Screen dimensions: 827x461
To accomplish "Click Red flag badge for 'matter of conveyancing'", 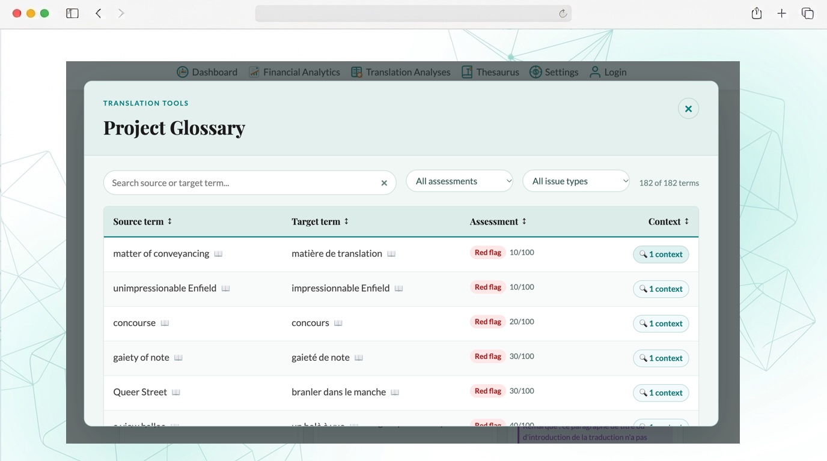I will coord(488,253).
